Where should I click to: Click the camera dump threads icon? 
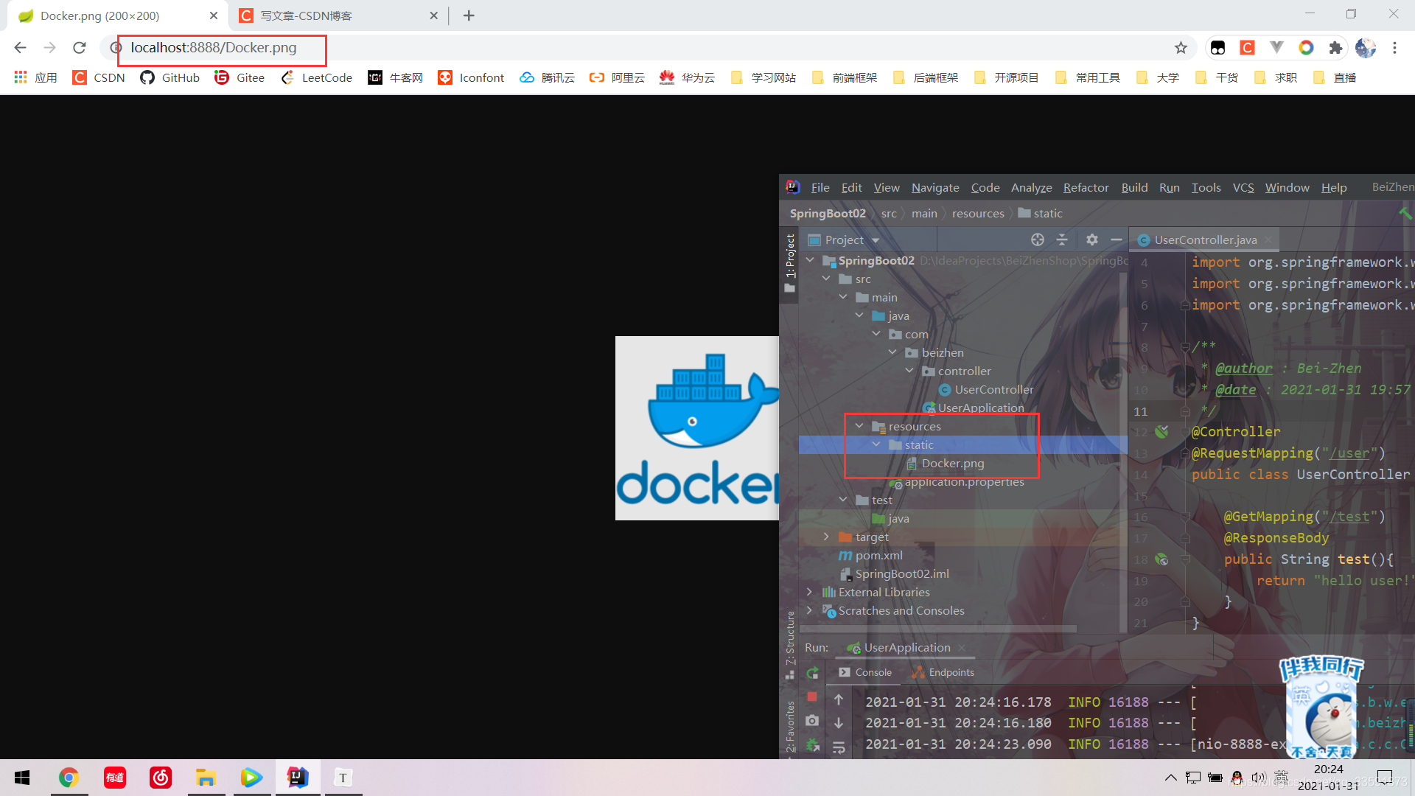point(812,720)
